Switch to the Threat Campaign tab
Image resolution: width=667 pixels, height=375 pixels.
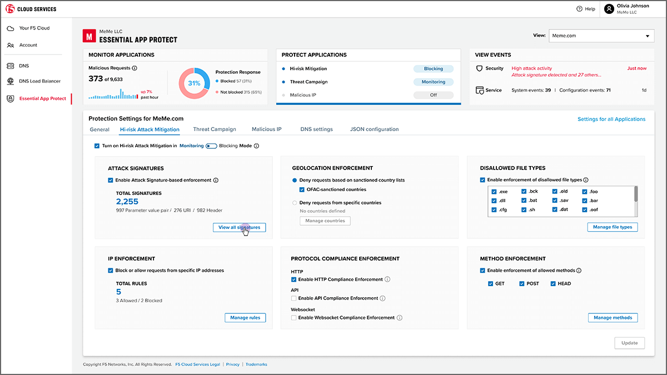tap(215, 129)
